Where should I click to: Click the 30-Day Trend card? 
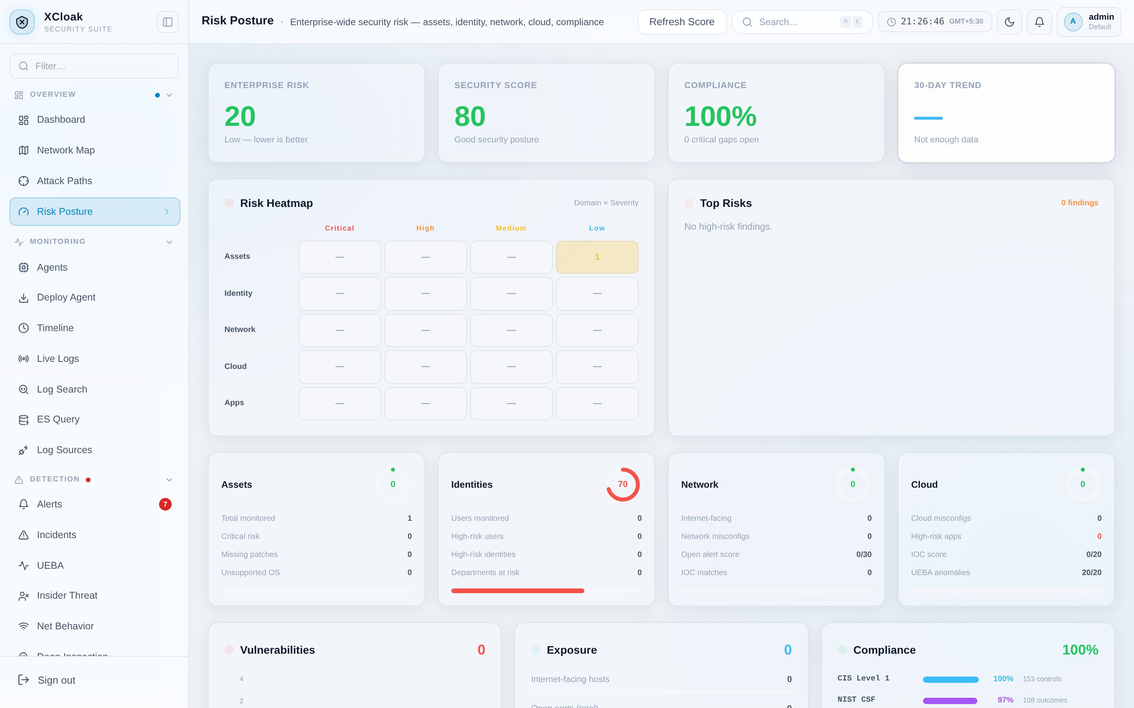[x=1006, y=113]
